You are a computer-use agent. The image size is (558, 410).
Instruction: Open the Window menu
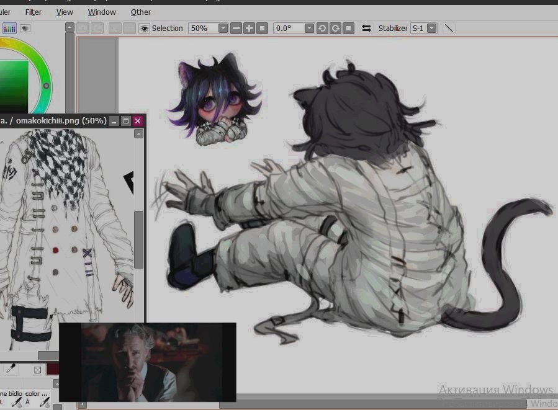click(102, 12)
